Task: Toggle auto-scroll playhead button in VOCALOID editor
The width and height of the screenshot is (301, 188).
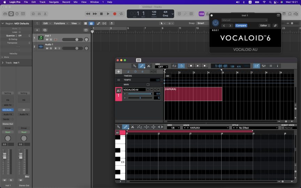Action: 181,66
